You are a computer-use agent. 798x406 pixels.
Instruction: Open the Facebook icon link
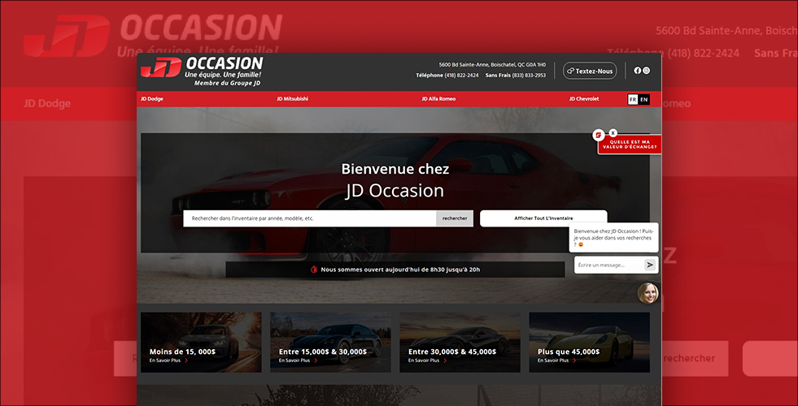click(637, 71)
